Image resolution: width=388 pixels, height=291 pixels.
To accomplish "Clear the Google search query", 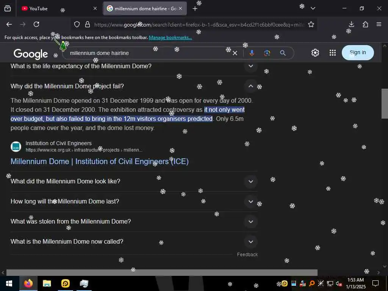I will pyautogui.click(x=235, y=53).
